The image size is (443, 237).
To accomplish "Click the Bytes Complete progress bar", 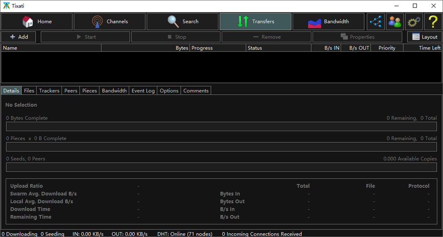I will pyautogui.click(x=221, y=127).
